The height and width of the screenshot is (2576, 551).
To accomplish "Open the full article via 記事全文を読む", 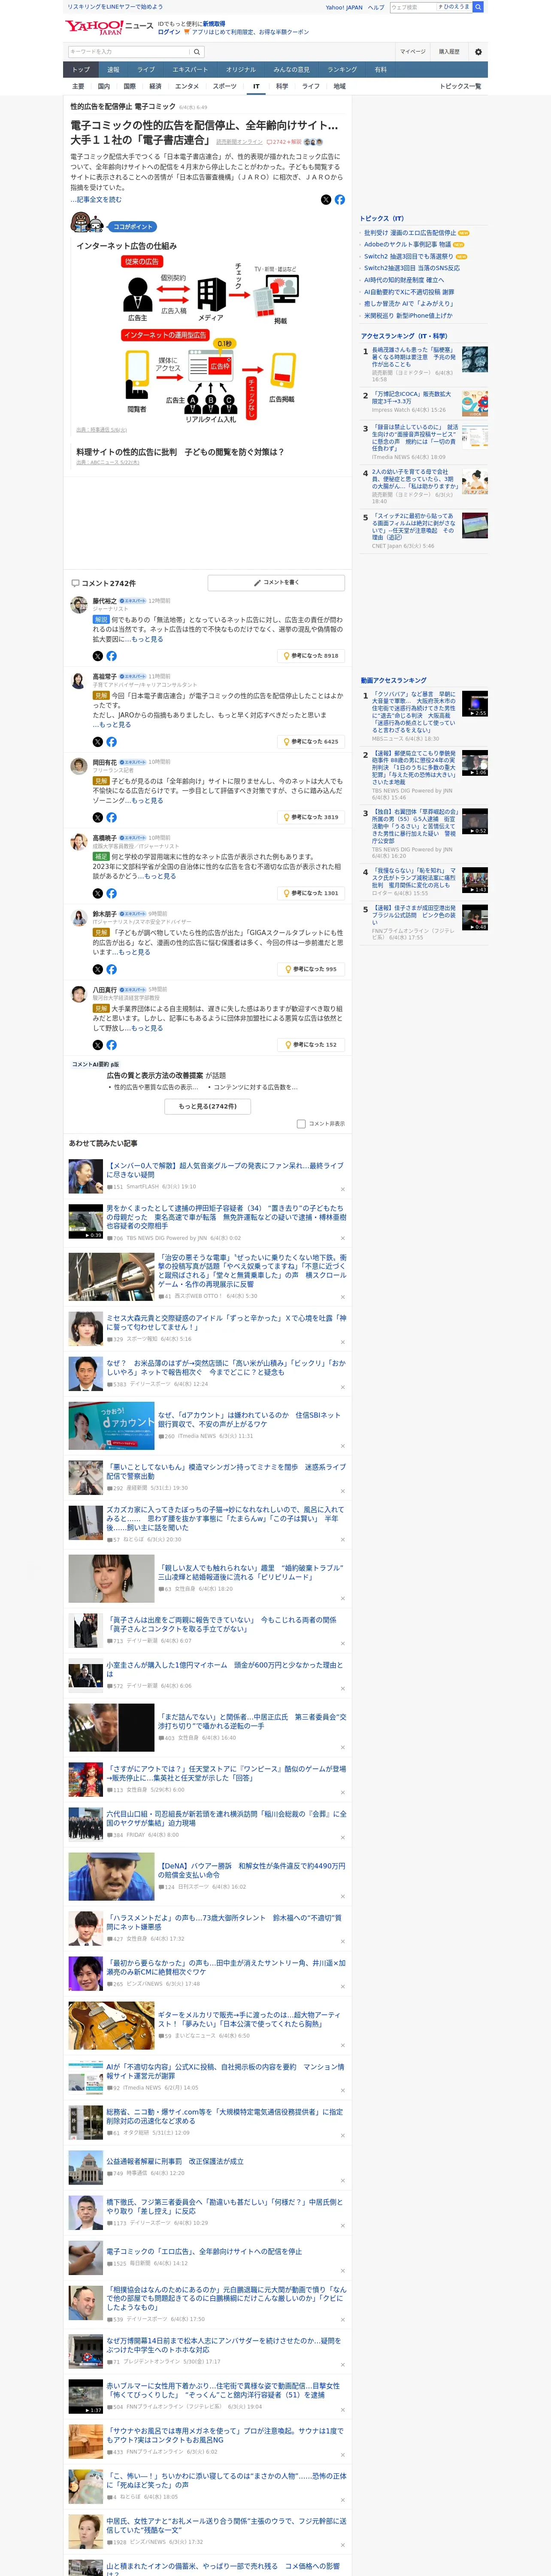I will tap(97, 199).
